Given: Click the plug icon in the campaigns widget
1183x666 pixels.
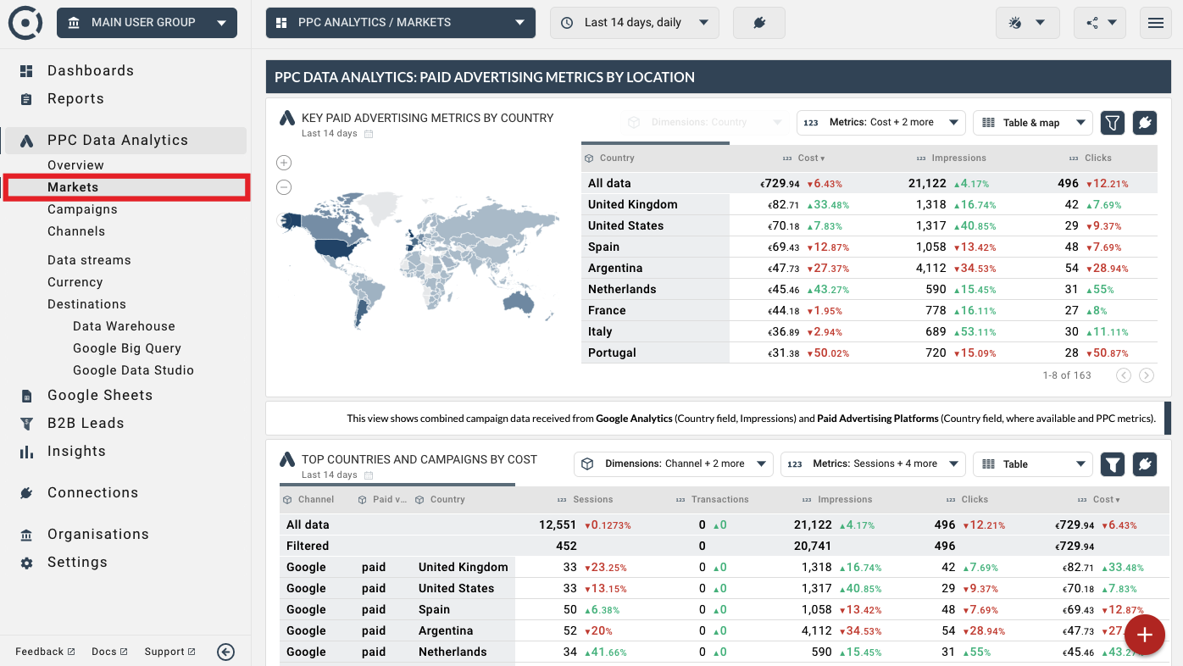Looking at the screenshot, I should point(1145,464).
